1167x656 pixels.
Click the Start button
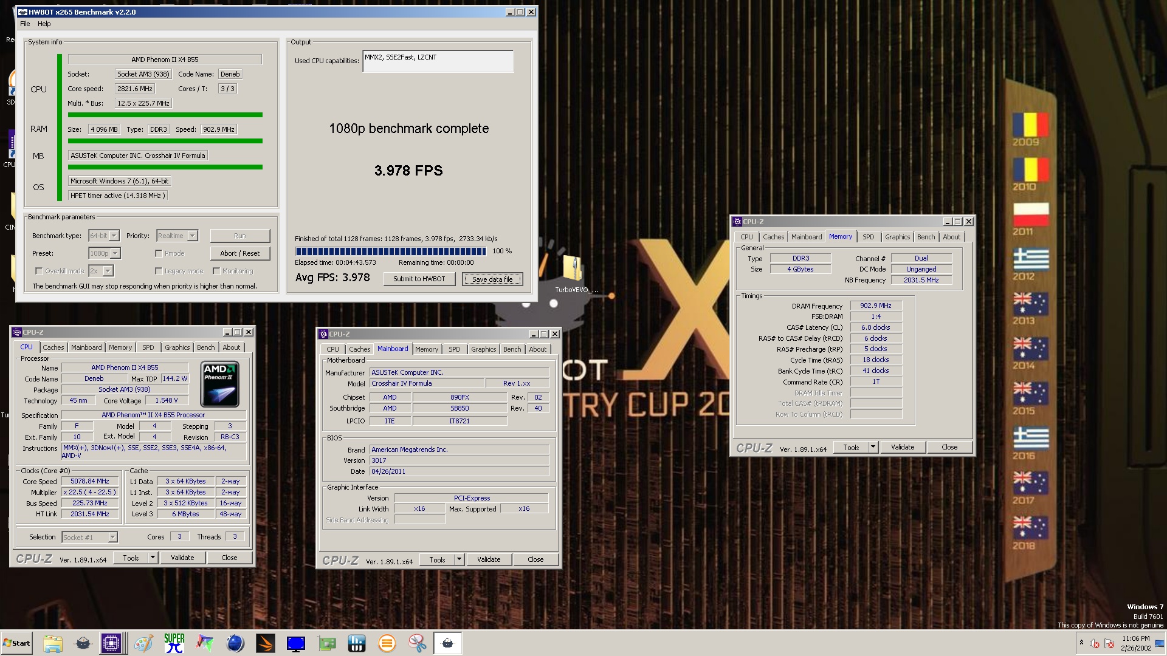16,643
